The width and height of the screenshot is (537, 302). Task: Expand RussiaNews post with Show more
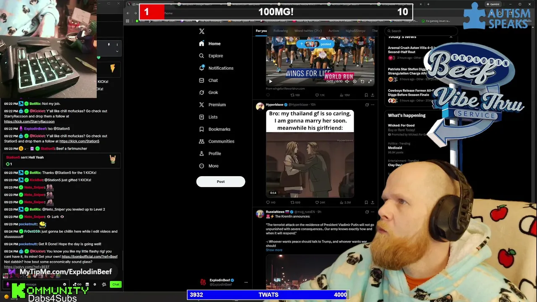pyautogui.click(x=274, y=250)
